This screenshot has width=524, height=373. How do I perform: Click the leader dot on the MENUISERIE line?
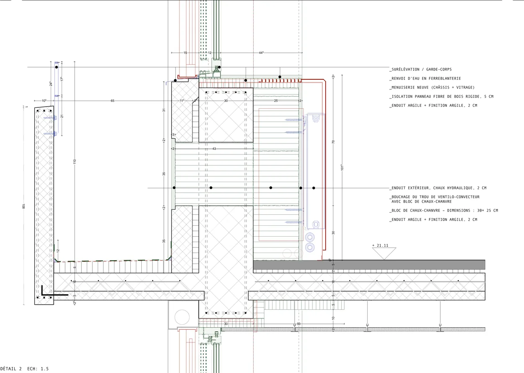(x=219, y=67)
